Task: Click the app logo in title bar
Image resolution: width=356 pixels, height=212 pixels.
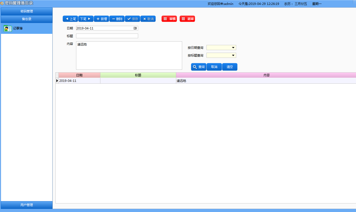Action: tap(2, 3)
